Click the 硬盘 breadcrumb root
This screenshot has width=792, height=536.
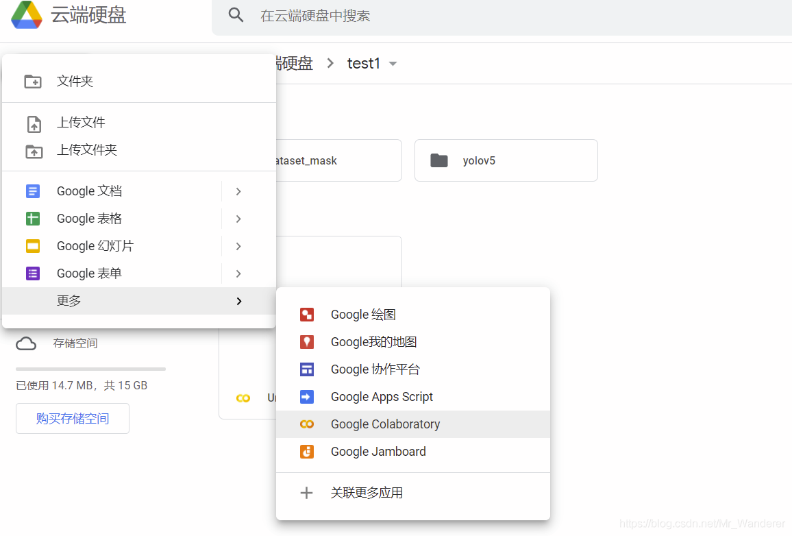click(x=295, y=64)
